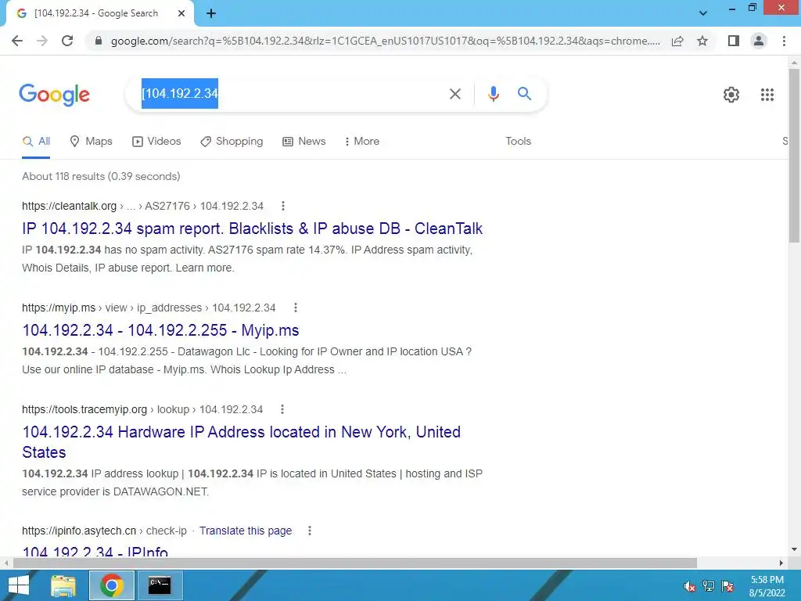Open taskbar clock 5:58 PM
This screenshot has height=601, width=801.
[x=767, y=586]
